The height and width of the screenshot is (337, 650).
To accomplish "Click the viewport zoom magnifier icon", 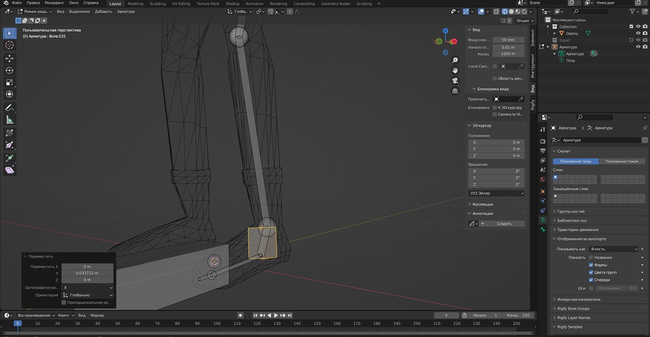I will [455, 60].
